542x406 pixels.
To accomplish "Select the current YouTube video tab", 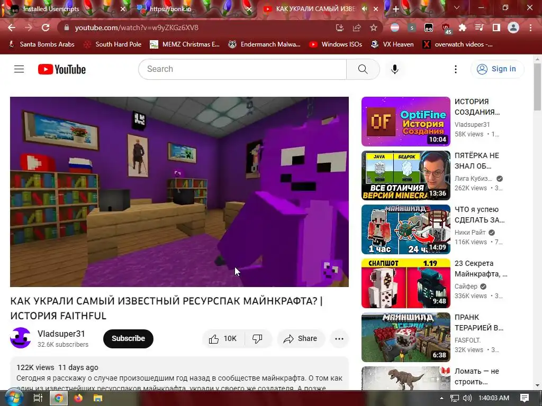I will tap(320, 9).
